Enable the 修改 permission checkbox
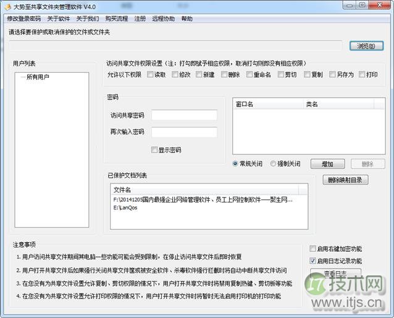 click(175, 74)
